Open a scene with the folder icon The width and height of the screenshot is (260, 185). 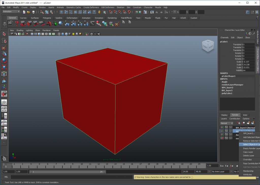28,12
